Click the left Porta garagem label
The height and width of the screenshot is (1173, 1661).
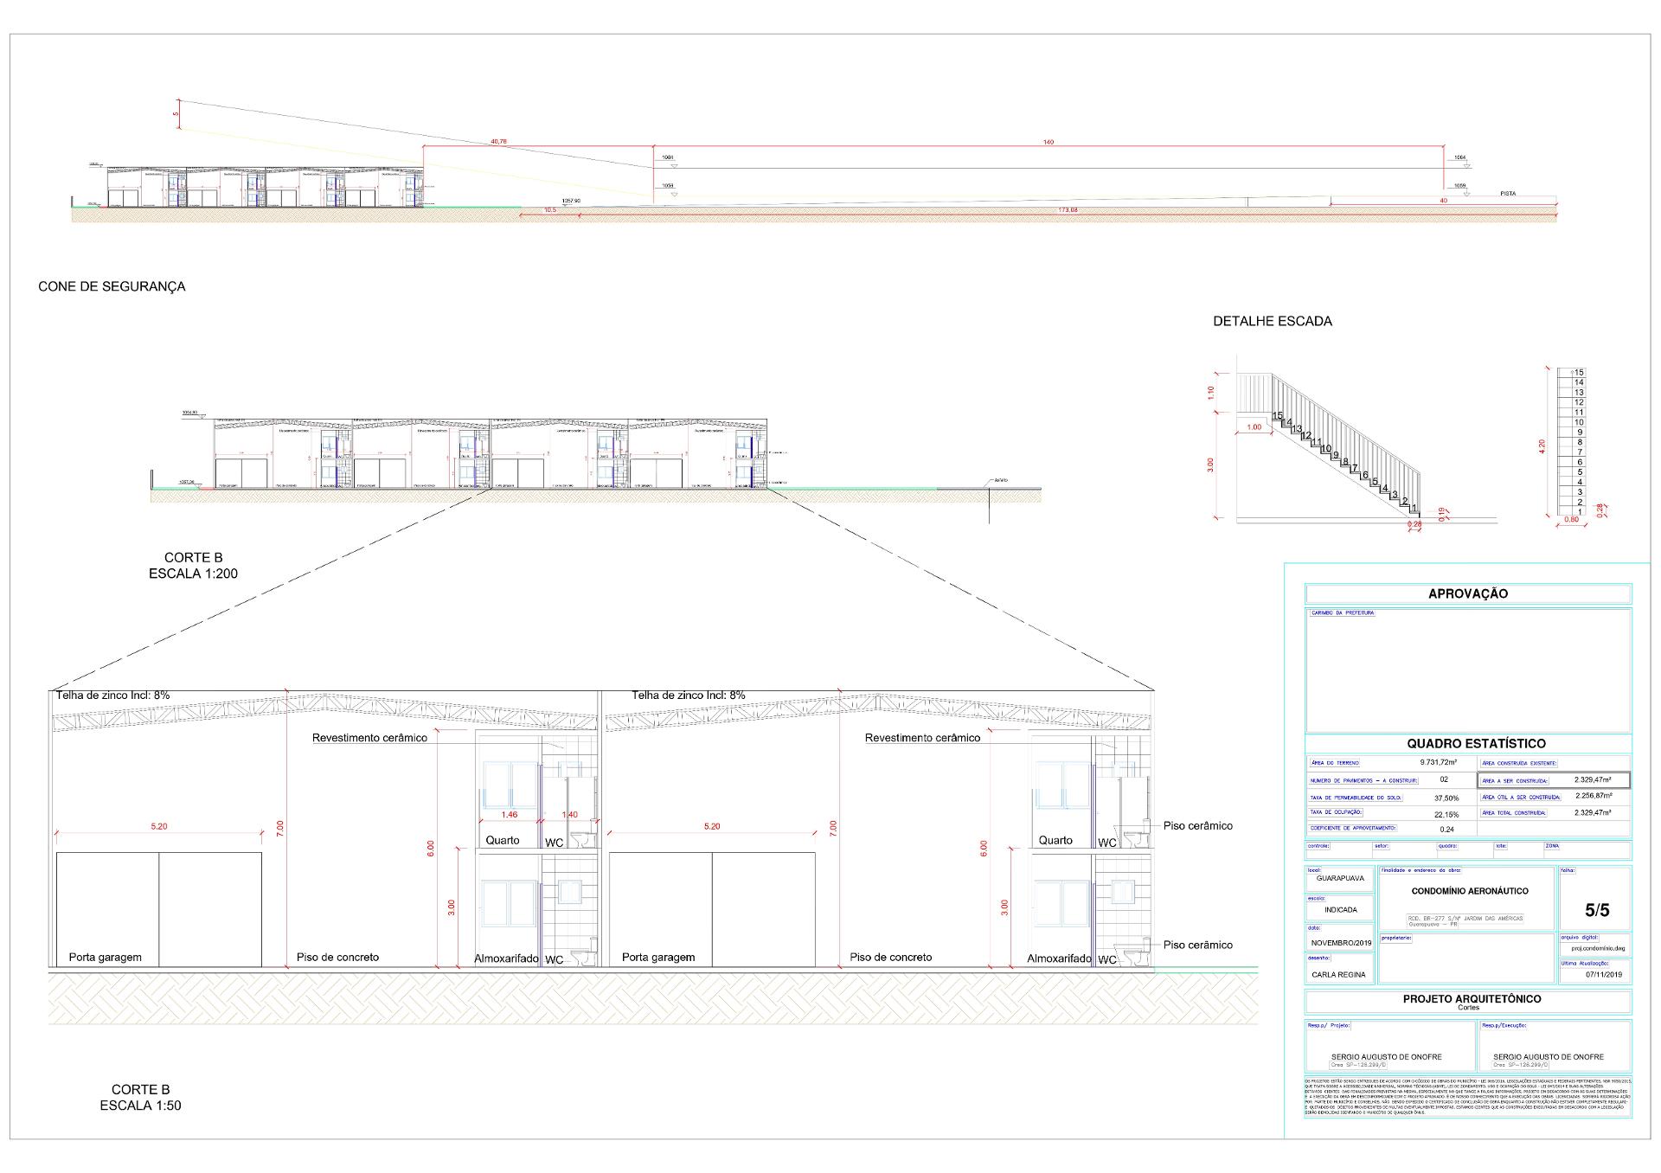[106, 958]
